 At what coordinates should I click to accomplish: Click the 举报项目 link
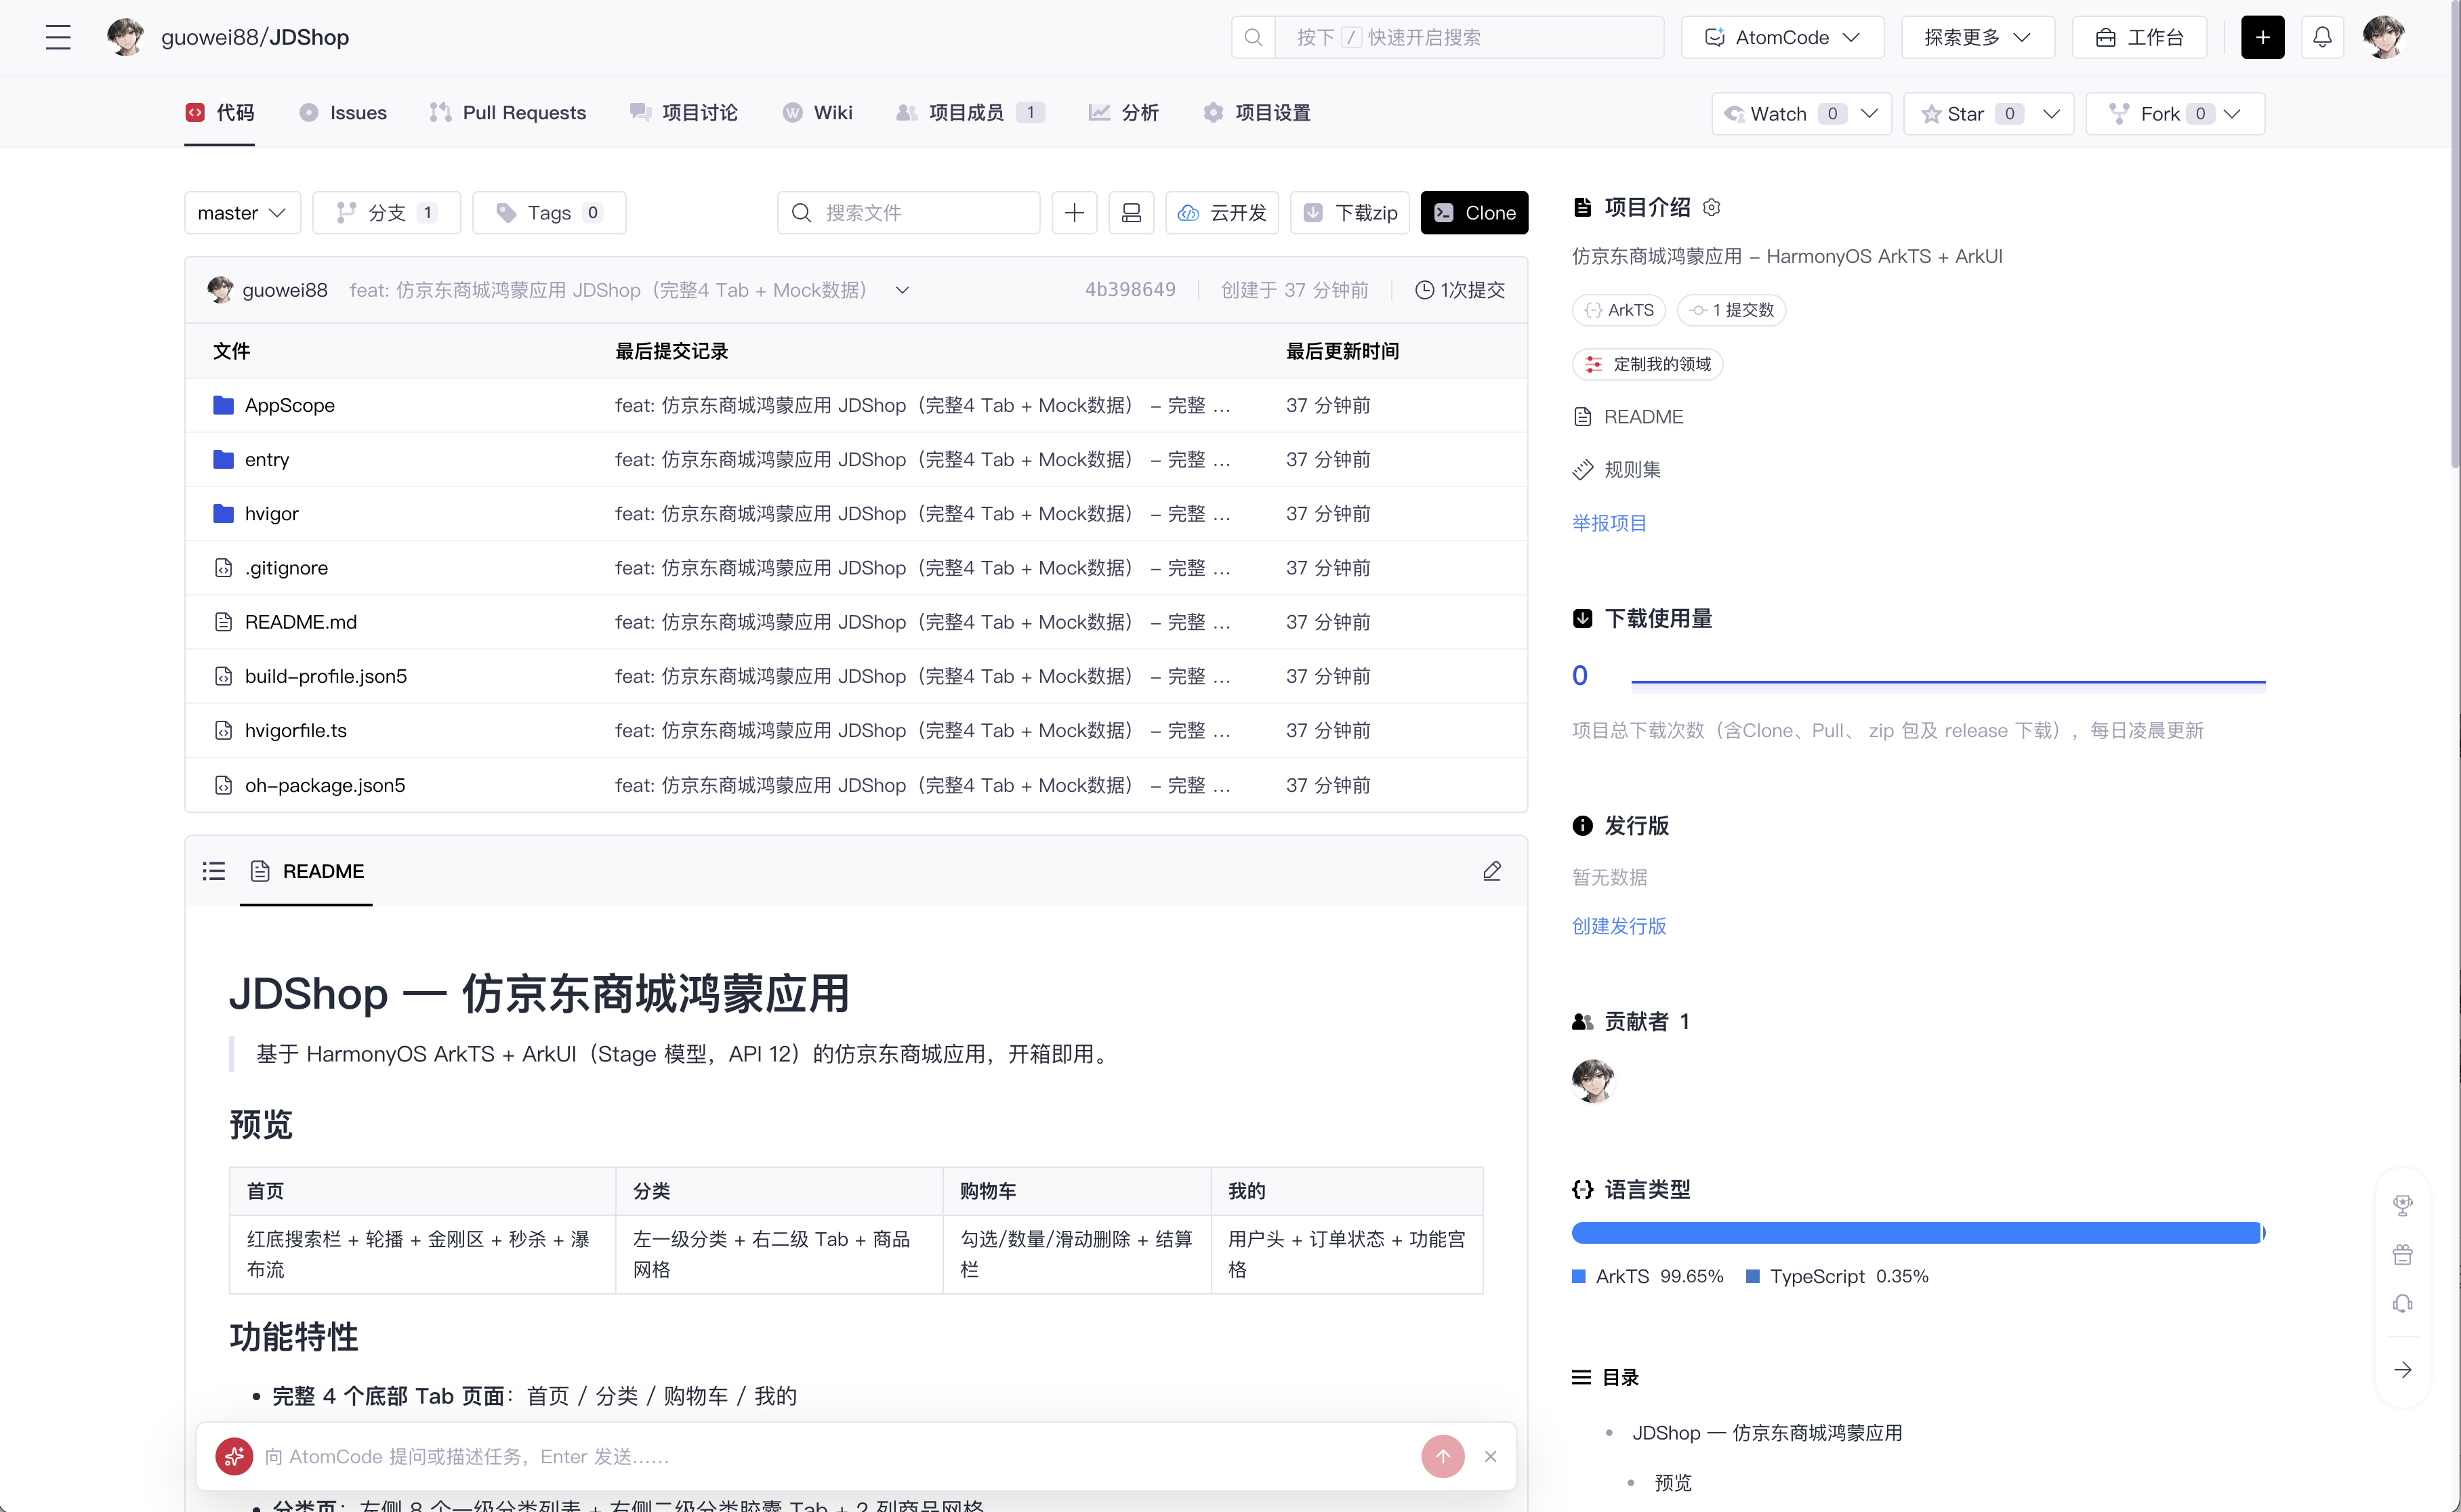(1609, 522)
